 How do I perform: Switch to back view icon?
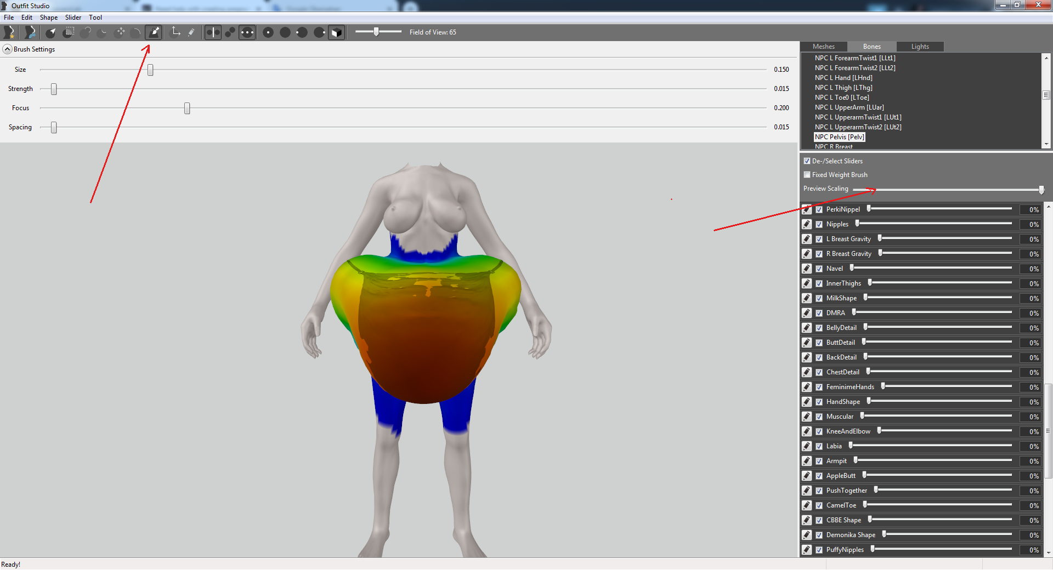point(285,32)
